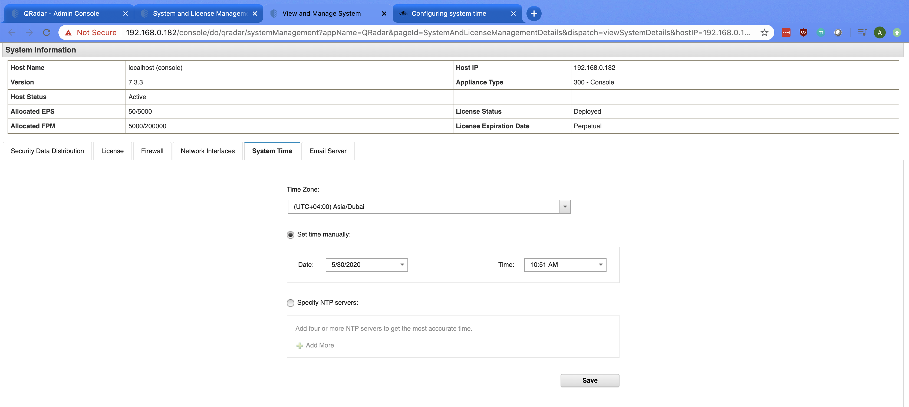Click the browser back navigation arrow icon
The image size is (909, 407).
click(x=12, y=32)
